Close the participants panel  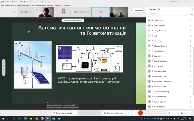(191, 9)
